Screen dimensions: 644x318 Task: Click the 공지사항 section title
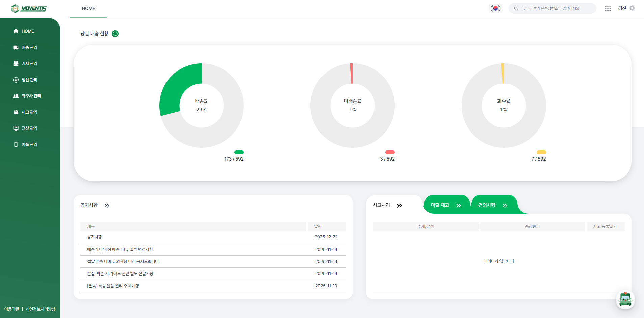click(x=89, y=205)
